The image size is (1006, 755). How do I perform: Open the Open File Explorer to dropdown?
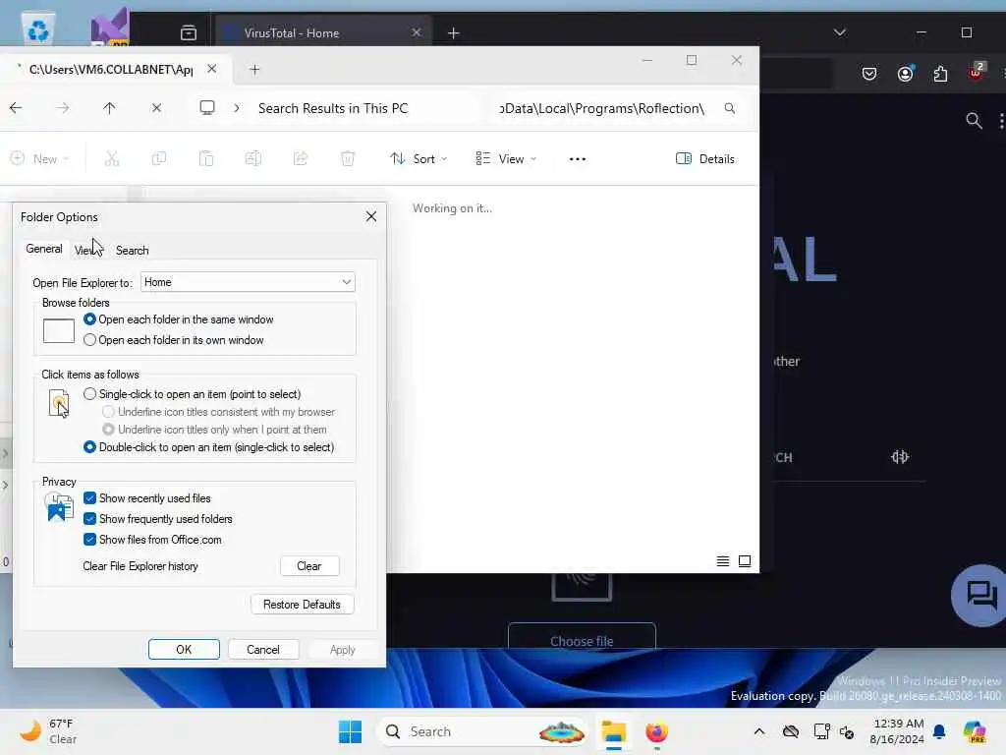pos(248,282)
